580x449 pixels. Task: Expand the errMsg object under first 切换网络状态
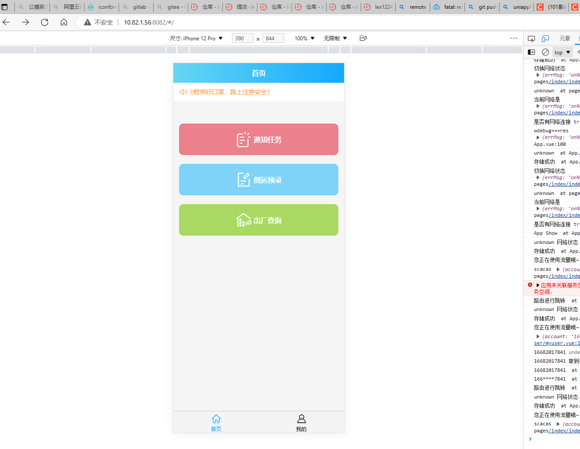(x=538, y=75)
